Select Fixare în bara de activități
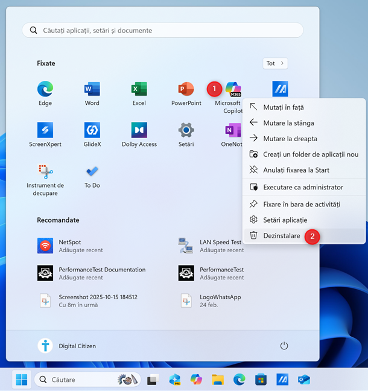The image size is (368, 391). pyautogui.click(x=304, y=205)
